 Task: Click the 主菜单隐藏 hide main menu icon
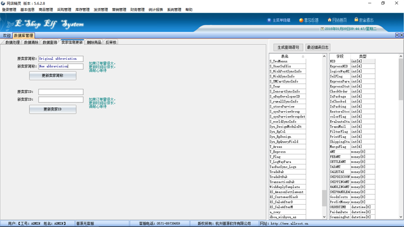tap(269, 20)
